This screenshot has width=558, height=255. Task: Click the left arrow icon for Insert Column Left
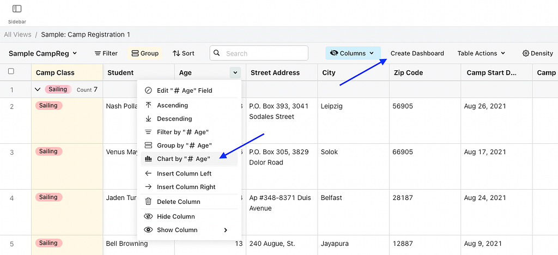point(148,174)
